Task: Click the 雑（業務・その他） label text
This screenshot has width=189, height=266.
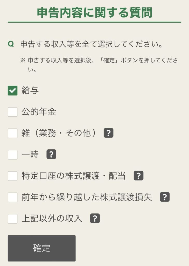Action: click(x=60, y=133)
